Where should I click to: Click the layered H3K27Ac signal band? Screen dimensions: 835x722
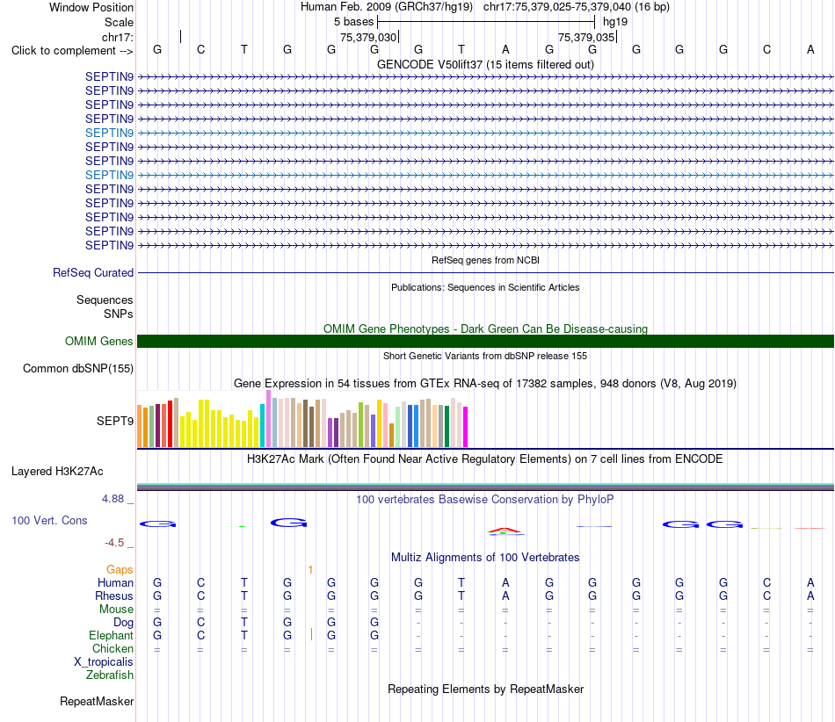point(485,487)
